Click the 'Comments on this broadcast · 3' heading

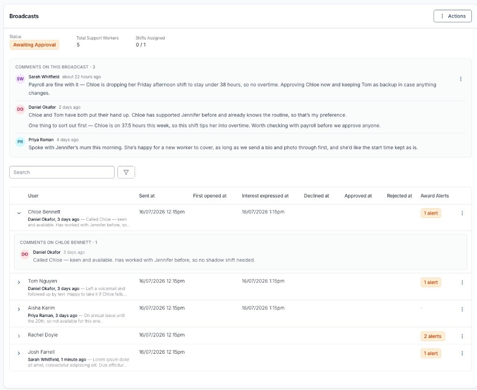tap(55, 67)
